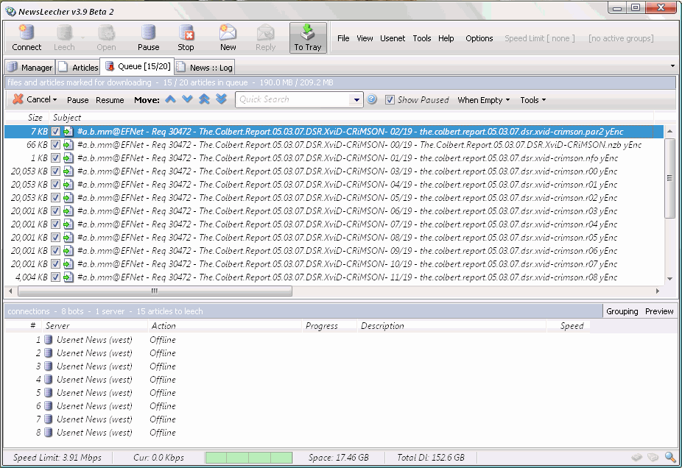Open the When Empty dropdown
Screen dimensions: 682x468
pyautogui.click(x=484, y=100)
